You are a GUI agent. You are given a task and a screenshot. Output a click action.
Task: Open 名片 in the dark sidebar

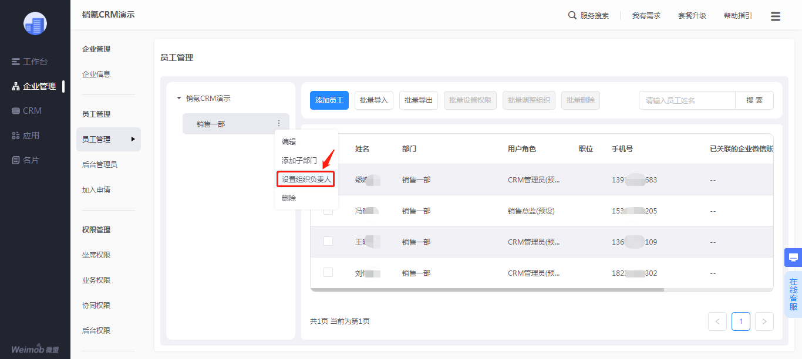pos(26,160)
